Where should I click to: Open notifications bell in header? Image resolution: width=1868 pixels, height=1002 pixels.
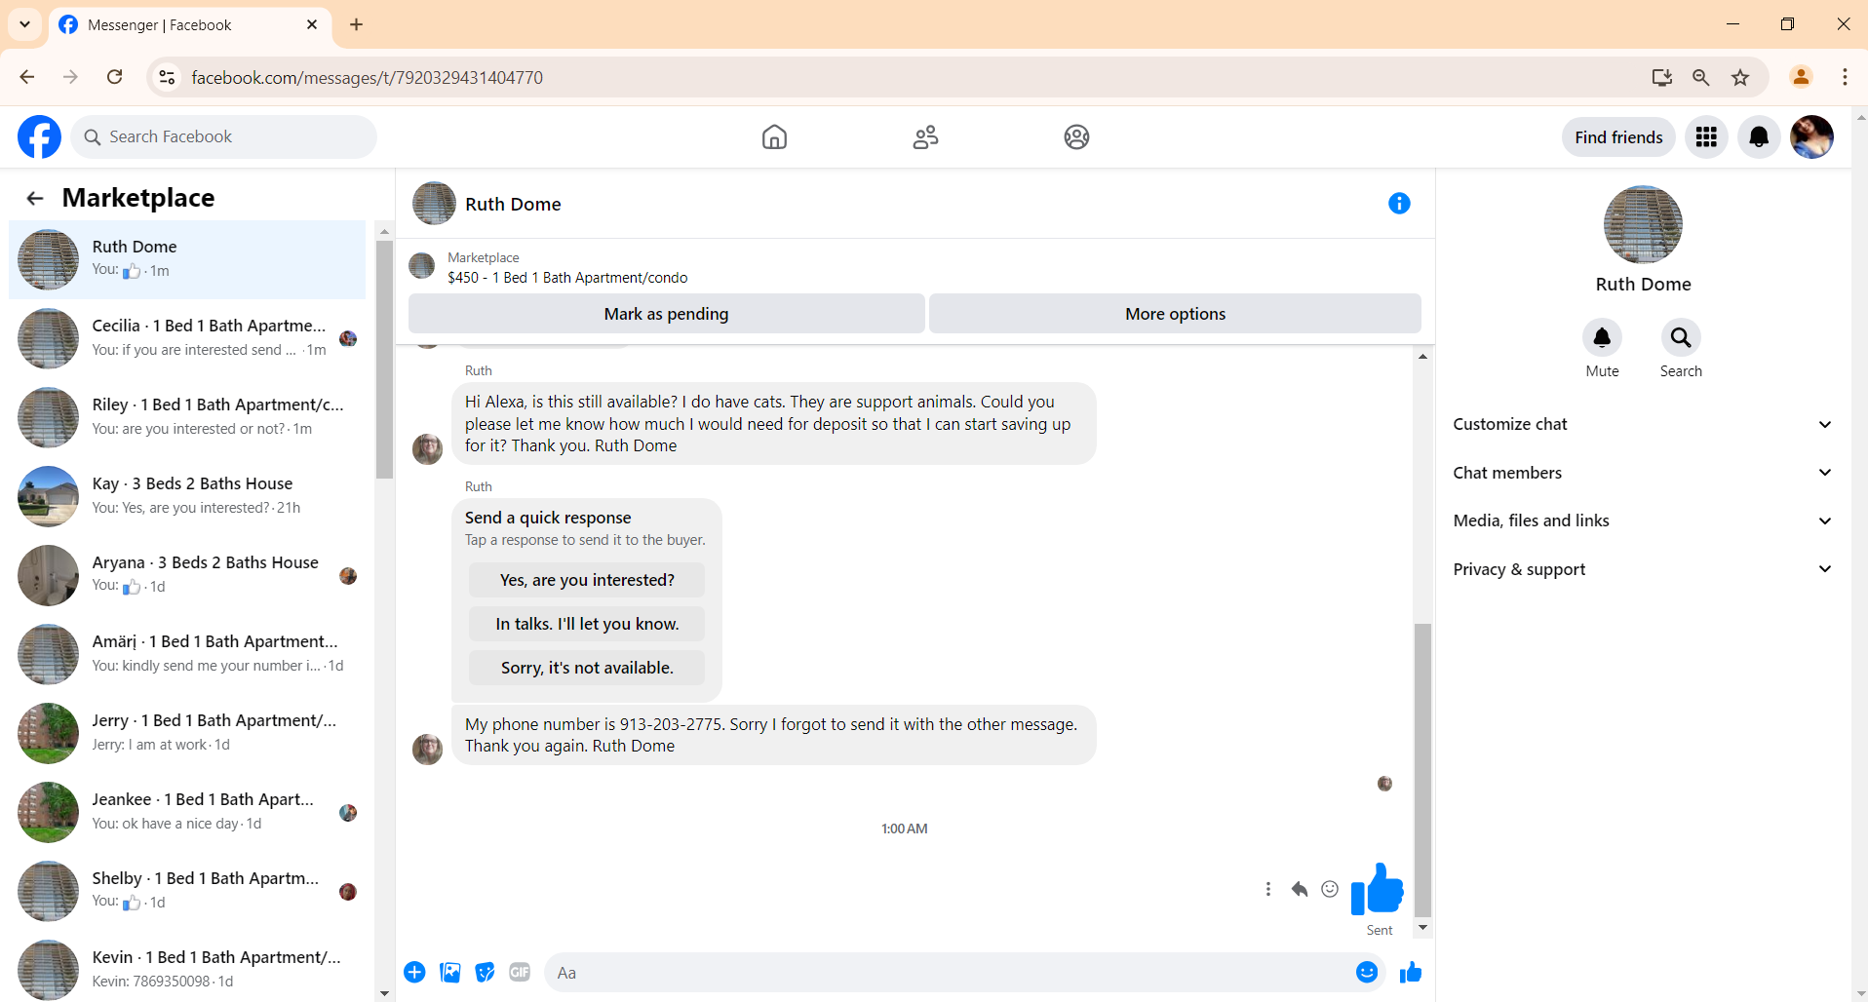1759,137
